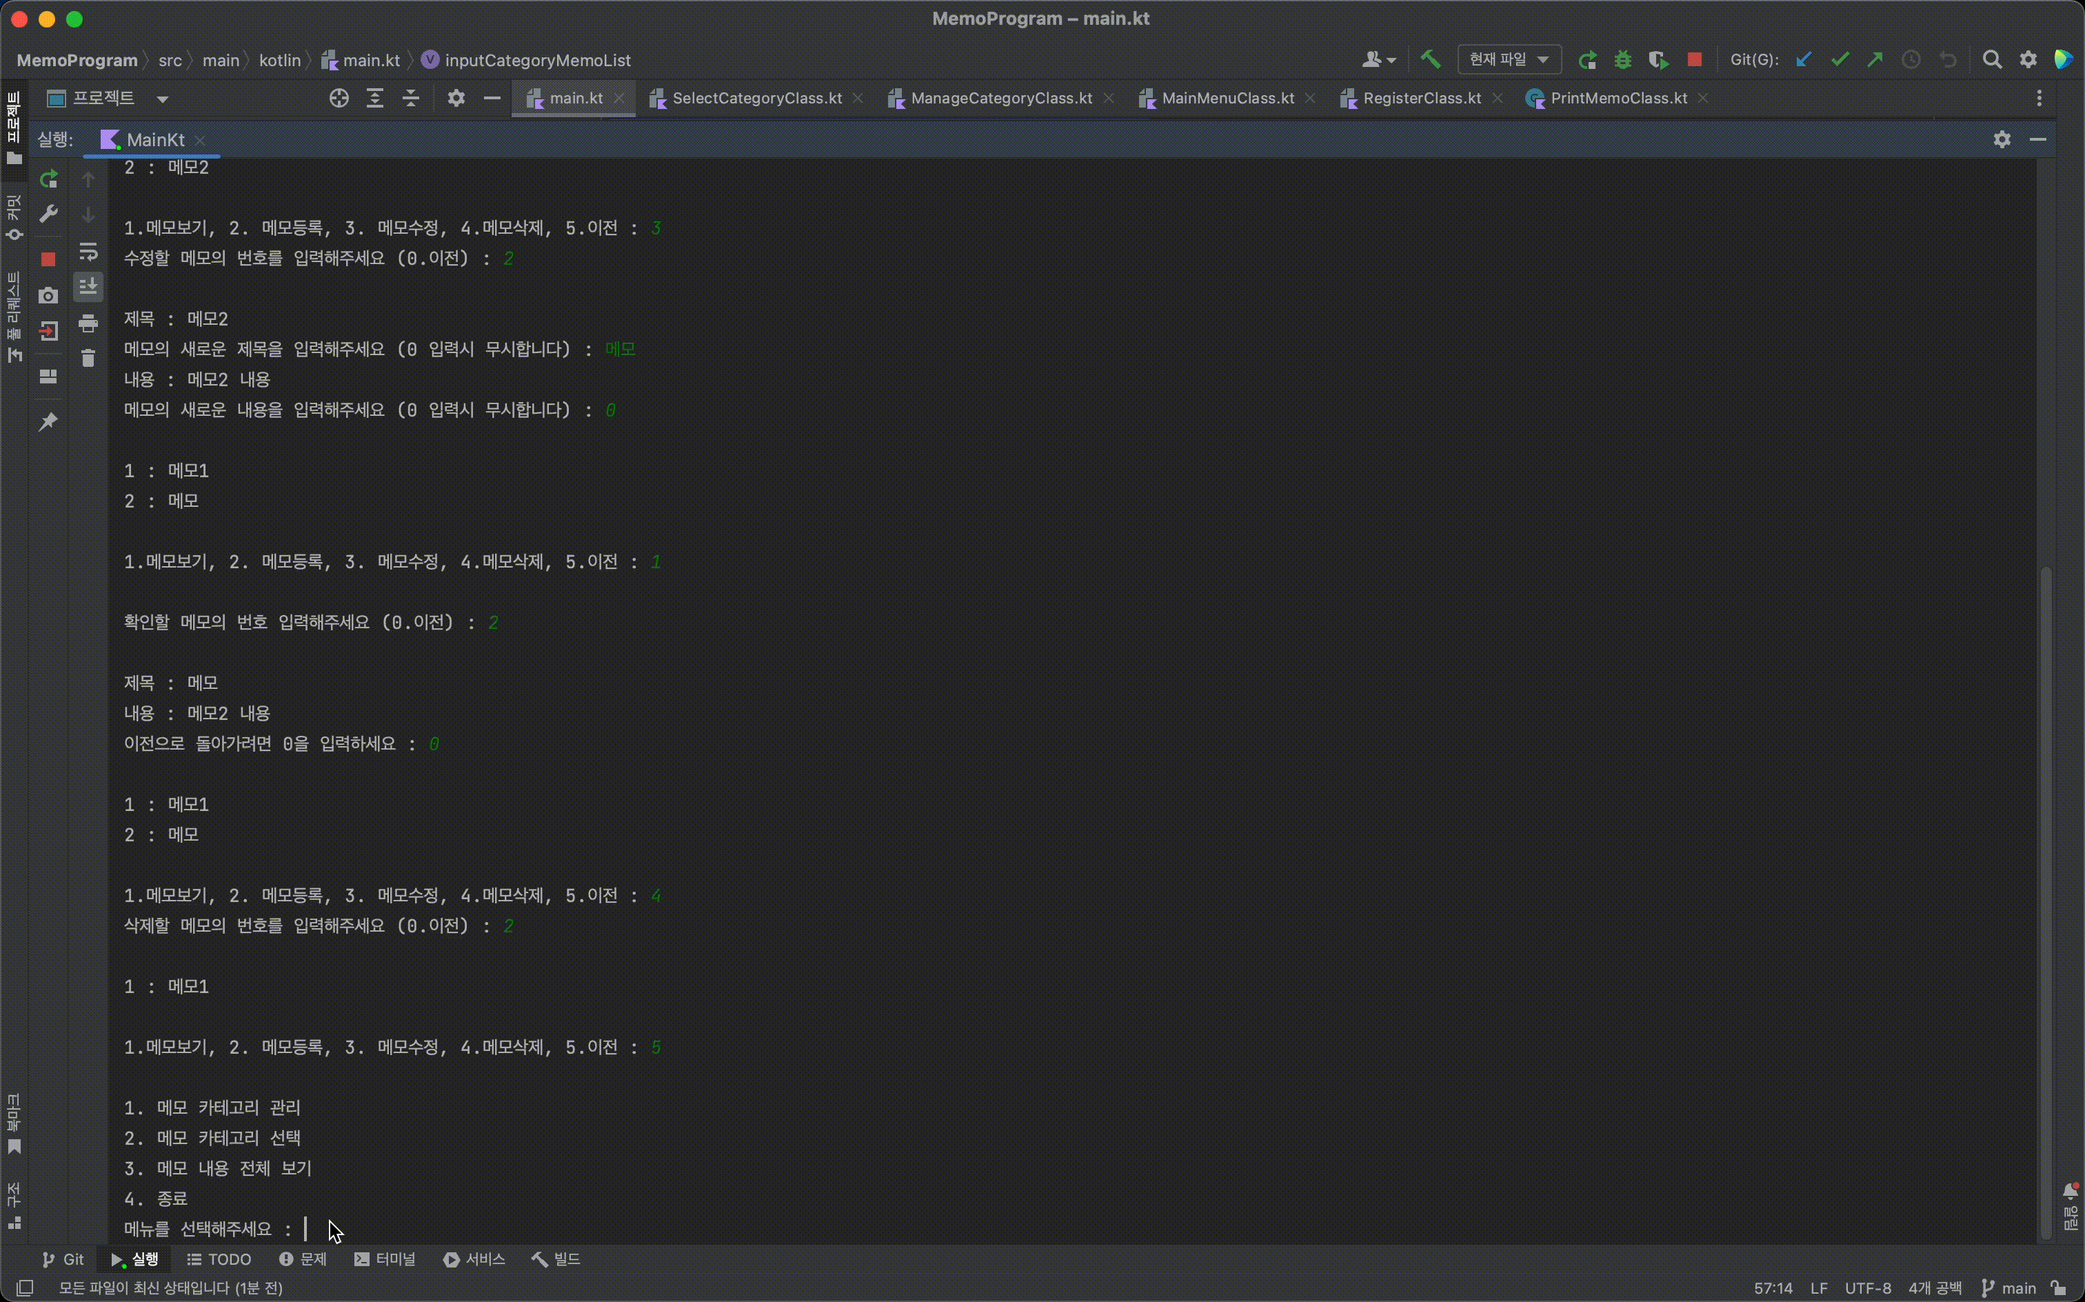Push commits via the green Git arrow
The height and width of the screenshot is (1302, 2085).
1876,59
